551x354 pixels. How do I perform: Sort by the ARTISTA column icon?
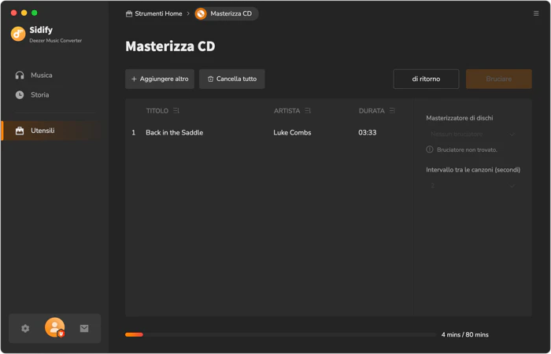point(308,111)
